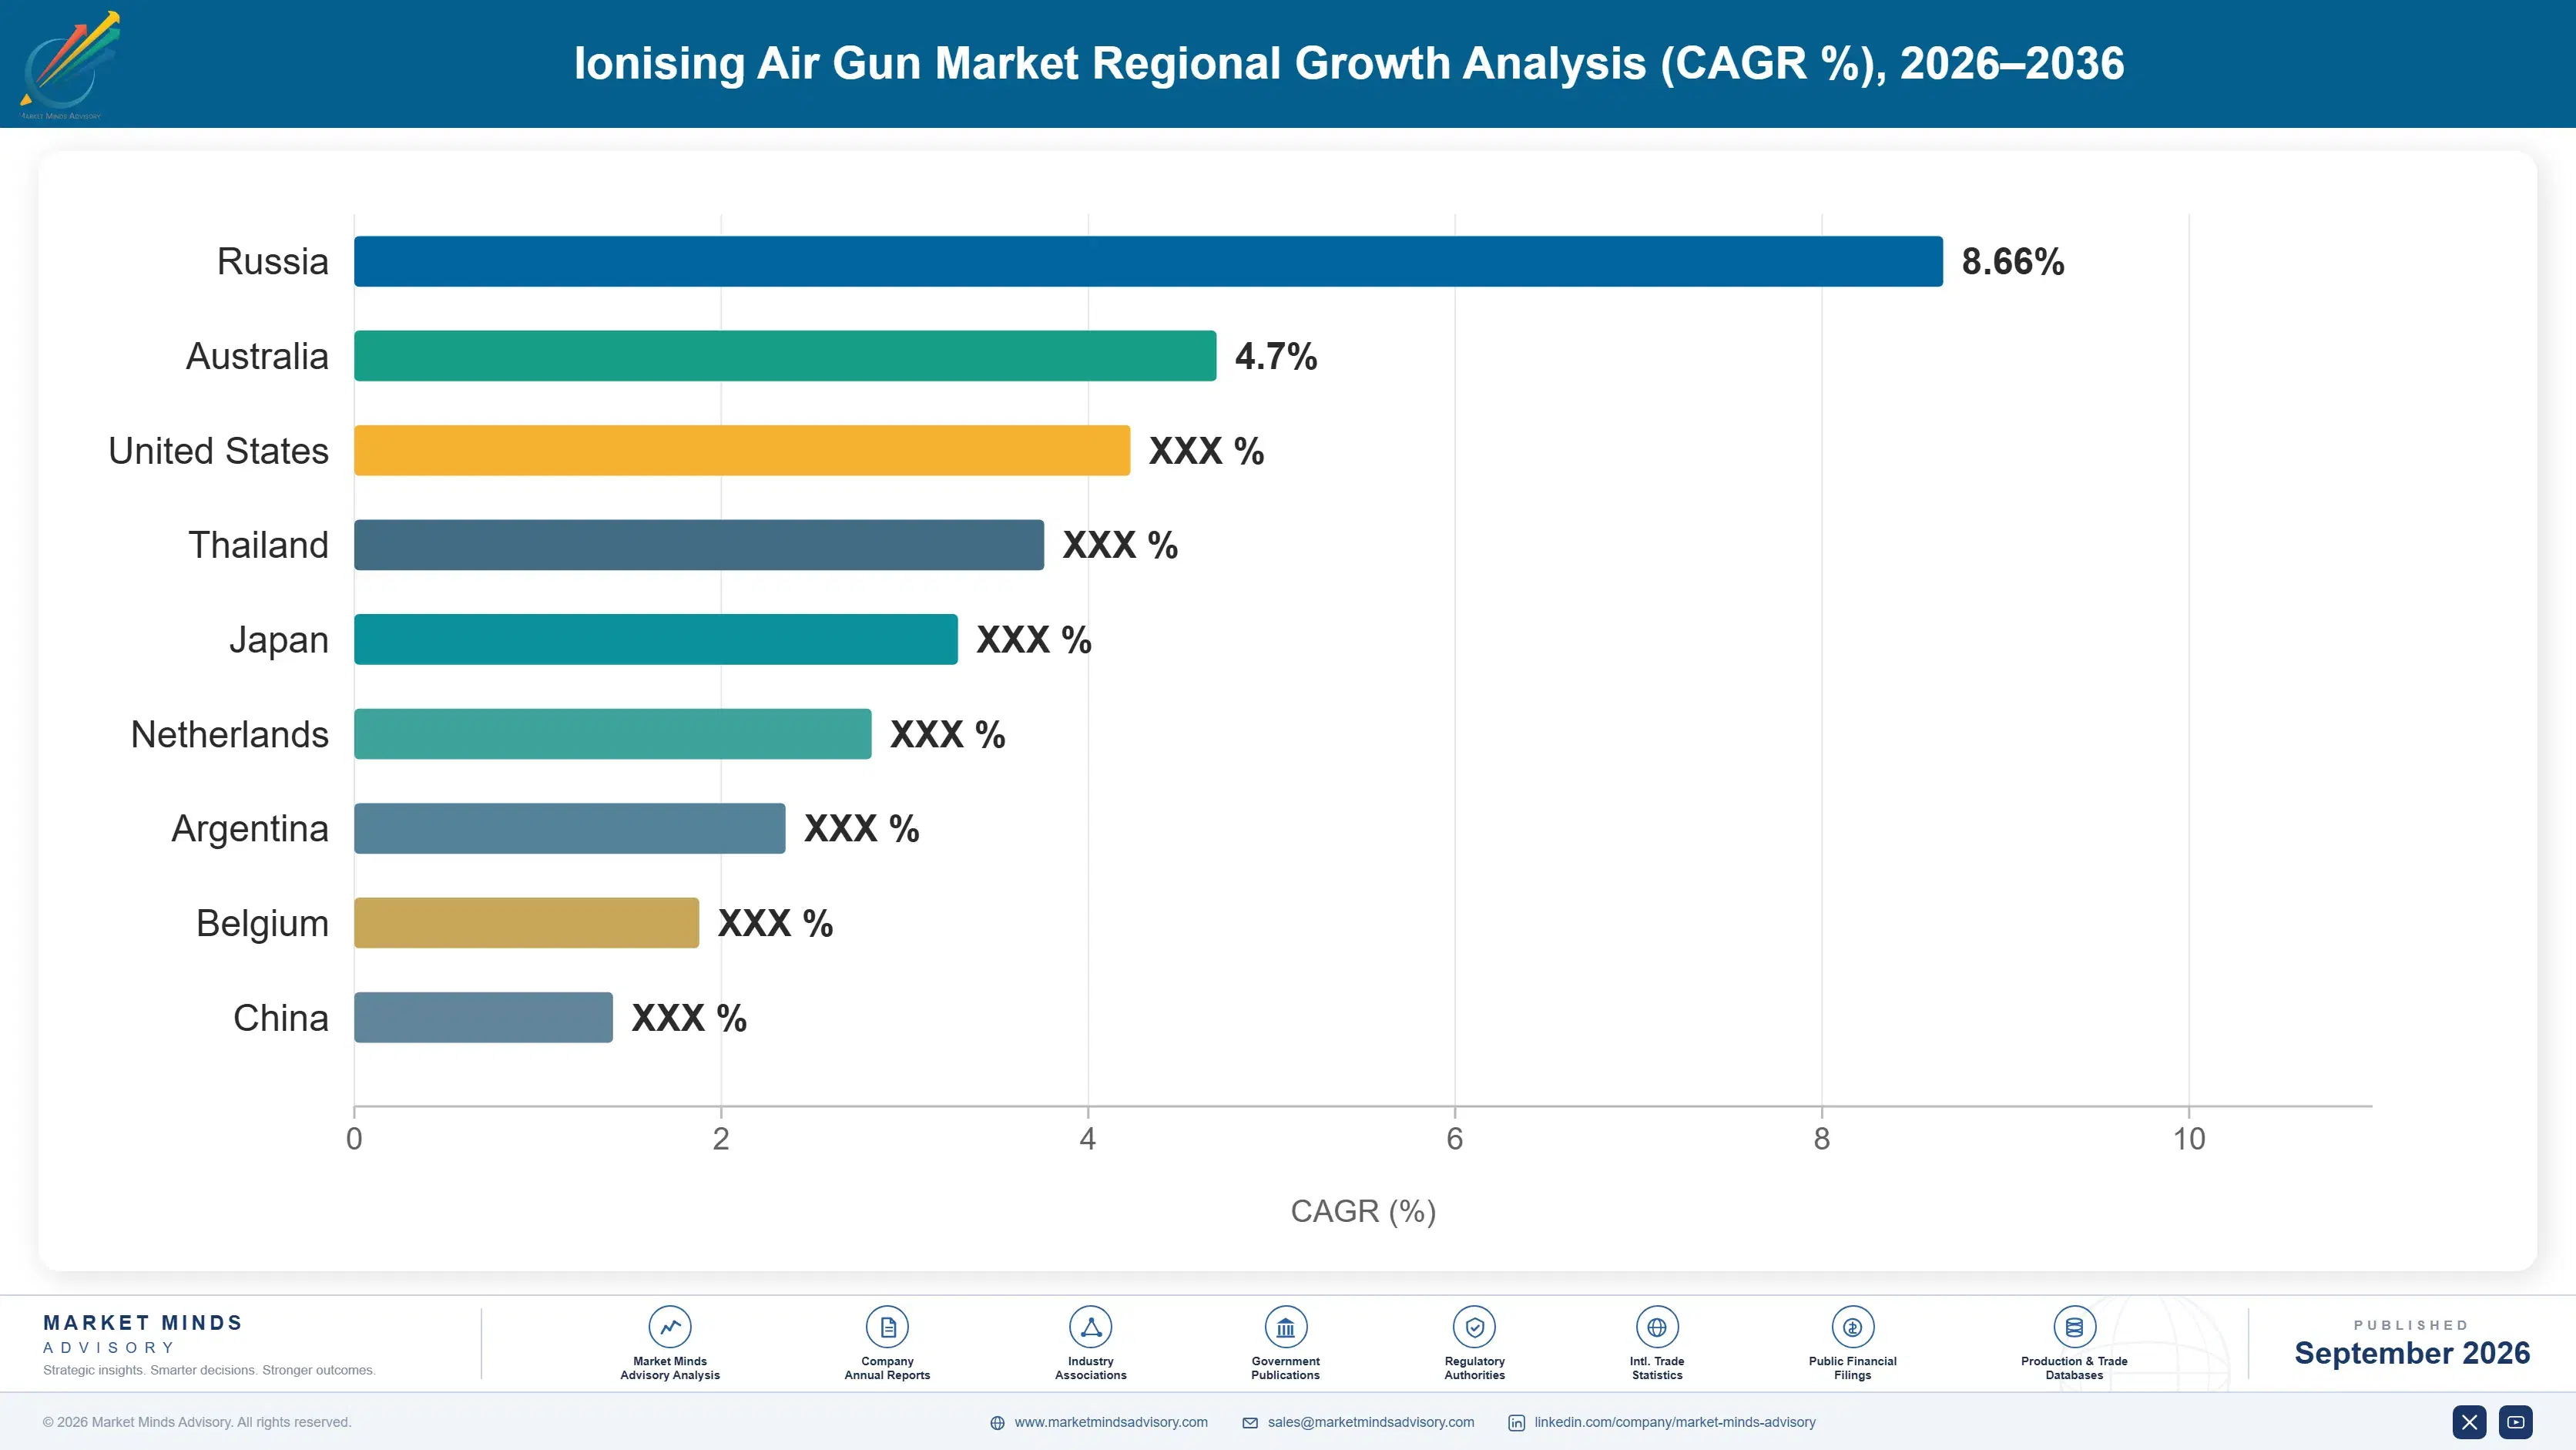Click the chart title text

[x=1349, y=63]
